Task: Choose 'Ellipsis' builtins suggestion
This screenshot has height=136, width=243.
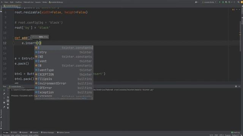Action: (x=64, y=79)
